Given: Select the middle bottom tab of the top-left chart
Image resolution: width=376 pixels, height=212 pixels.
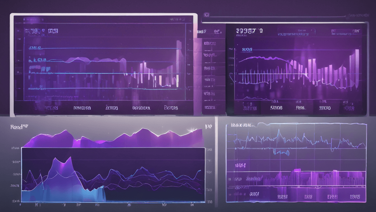Looking at the screenshot, I should (x=112, y=108).
